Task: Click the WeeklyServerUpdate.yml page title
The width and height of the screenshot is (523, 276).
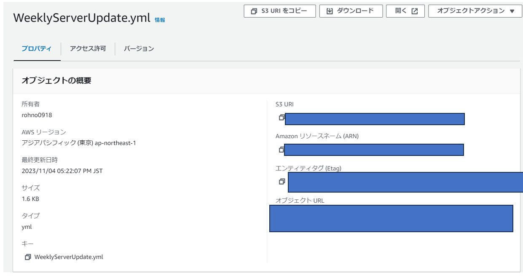Action: point(82,18)
